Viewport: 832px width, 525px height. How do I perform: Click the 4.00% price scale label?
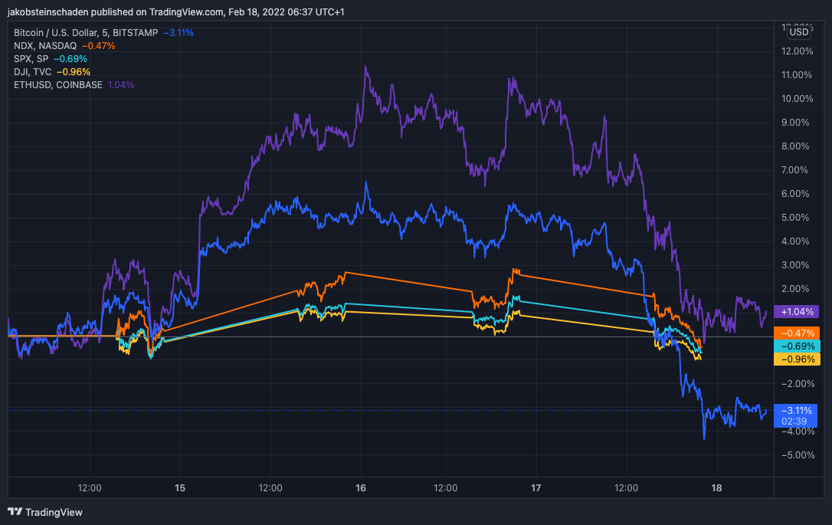coord(795,241)
